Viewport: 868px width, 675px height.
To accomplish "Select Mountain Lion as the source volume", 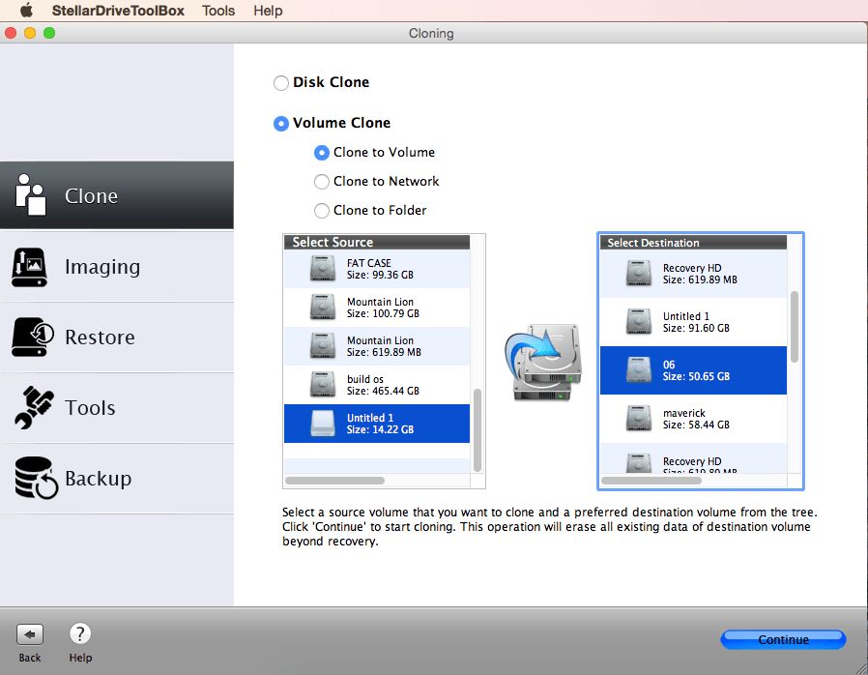I will pos(376,308).
